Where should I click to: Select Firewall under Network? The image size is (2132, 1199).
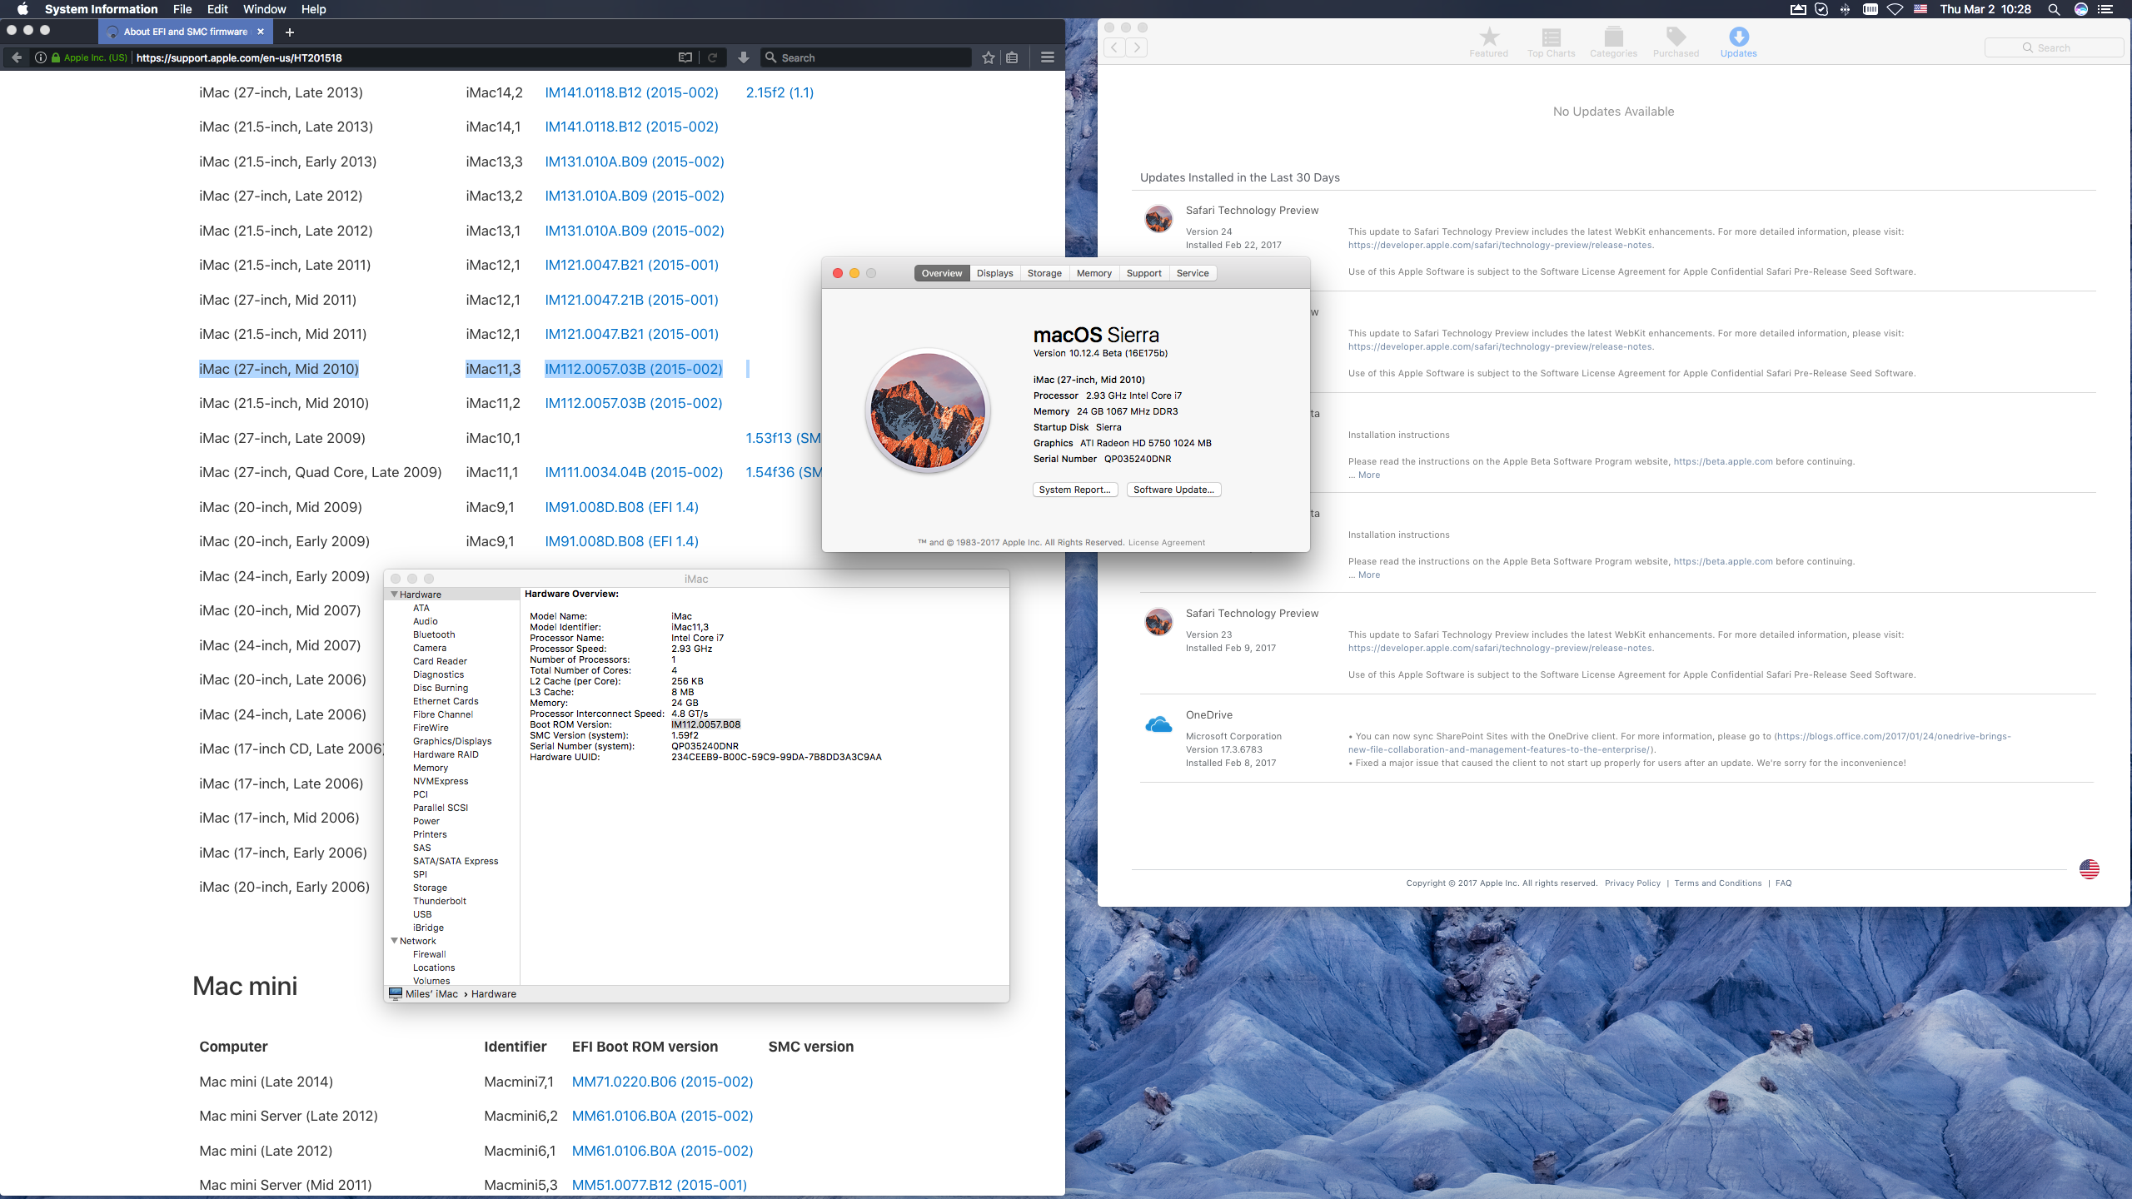point(430,954)
